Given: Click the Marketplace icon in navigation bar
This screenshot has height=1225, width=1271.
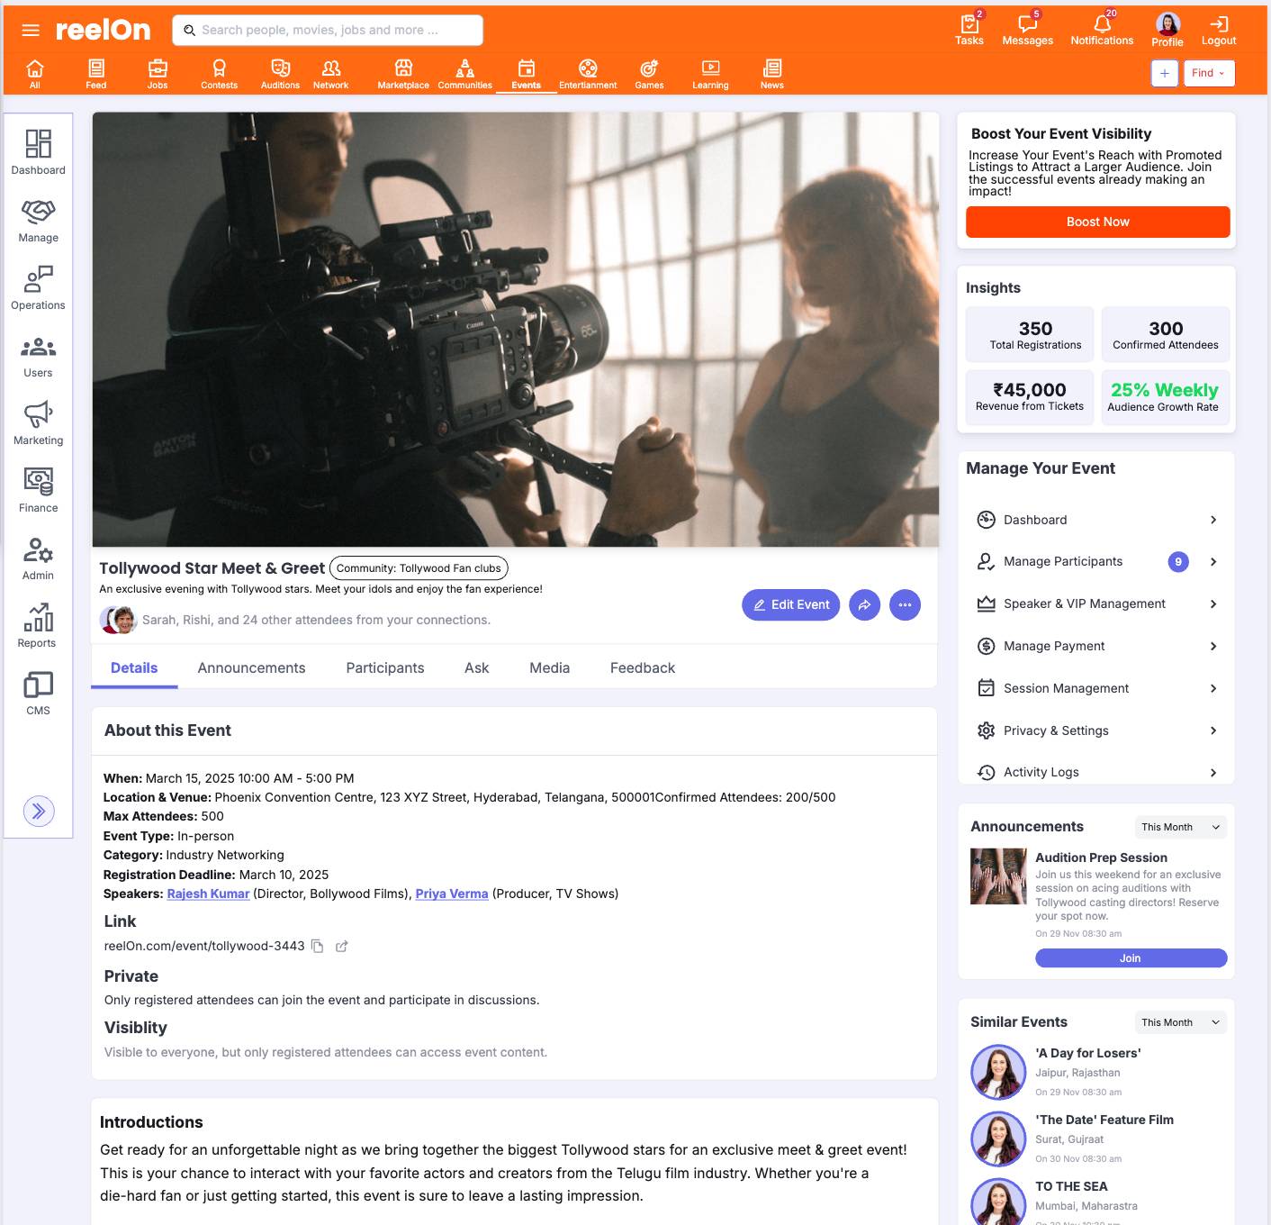Looking at the screenshot, I should tap(403, 74).
